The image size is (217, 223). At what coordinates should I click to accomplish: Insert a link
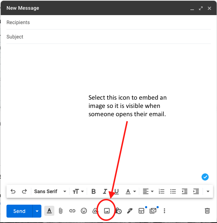point(72,211)
